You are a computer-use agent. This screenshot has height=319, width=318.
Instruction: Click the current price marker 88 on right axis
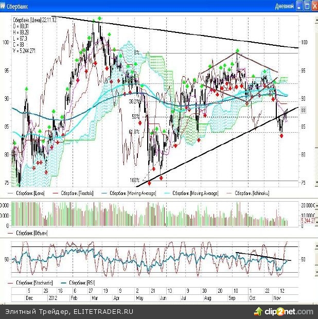click(x=303, y=110)
